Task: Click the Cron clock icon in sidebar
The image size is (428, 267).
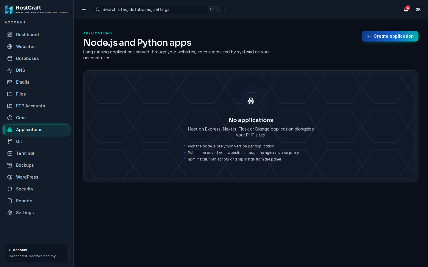Action: pyautogui.click(x=10, y=118)
